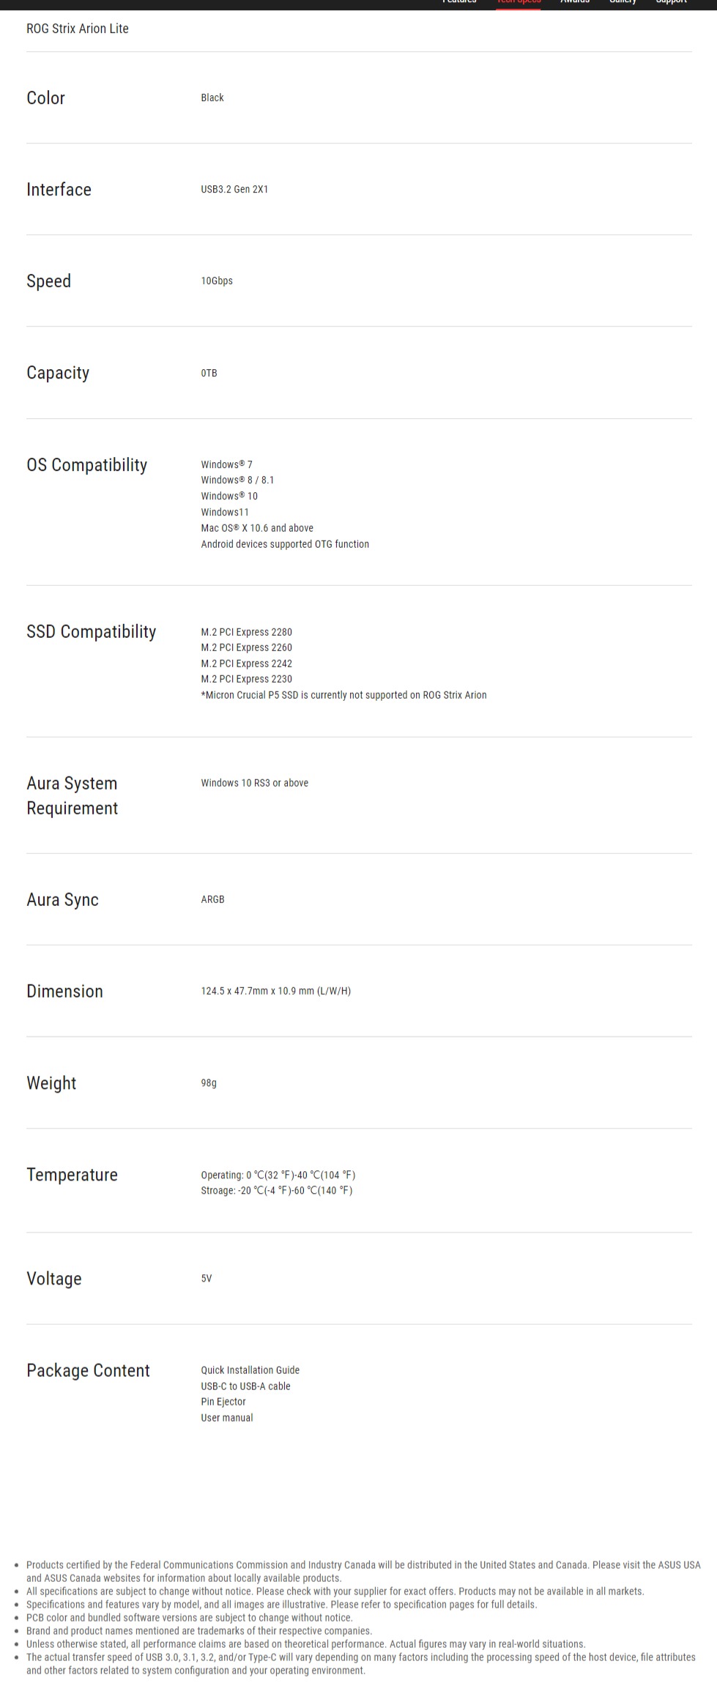Click the Color spec heading
Image resolution: width=717 pixels, height=1694 pixels.
[45, 98]
